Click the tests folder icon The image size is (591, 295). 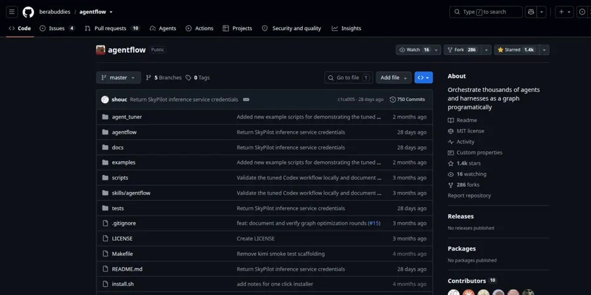click(x=105, y=208)
